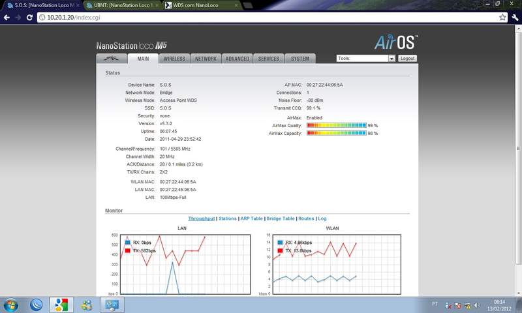Open the Log link

click(322, 218)
